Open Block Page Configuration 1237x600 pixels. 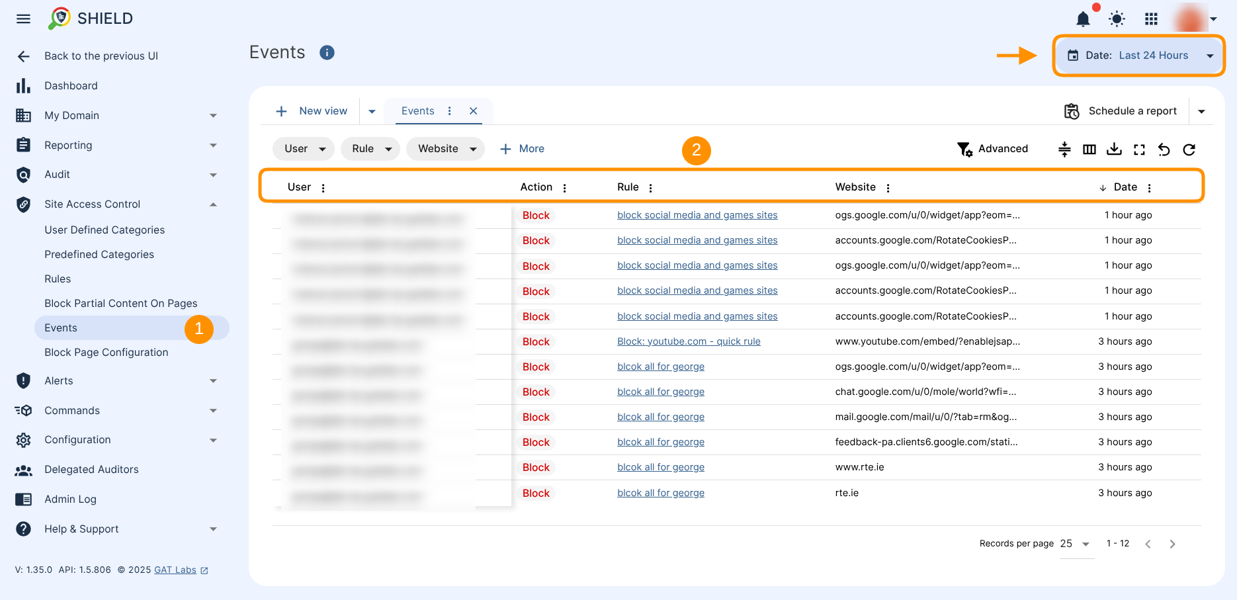coord(107,353)
